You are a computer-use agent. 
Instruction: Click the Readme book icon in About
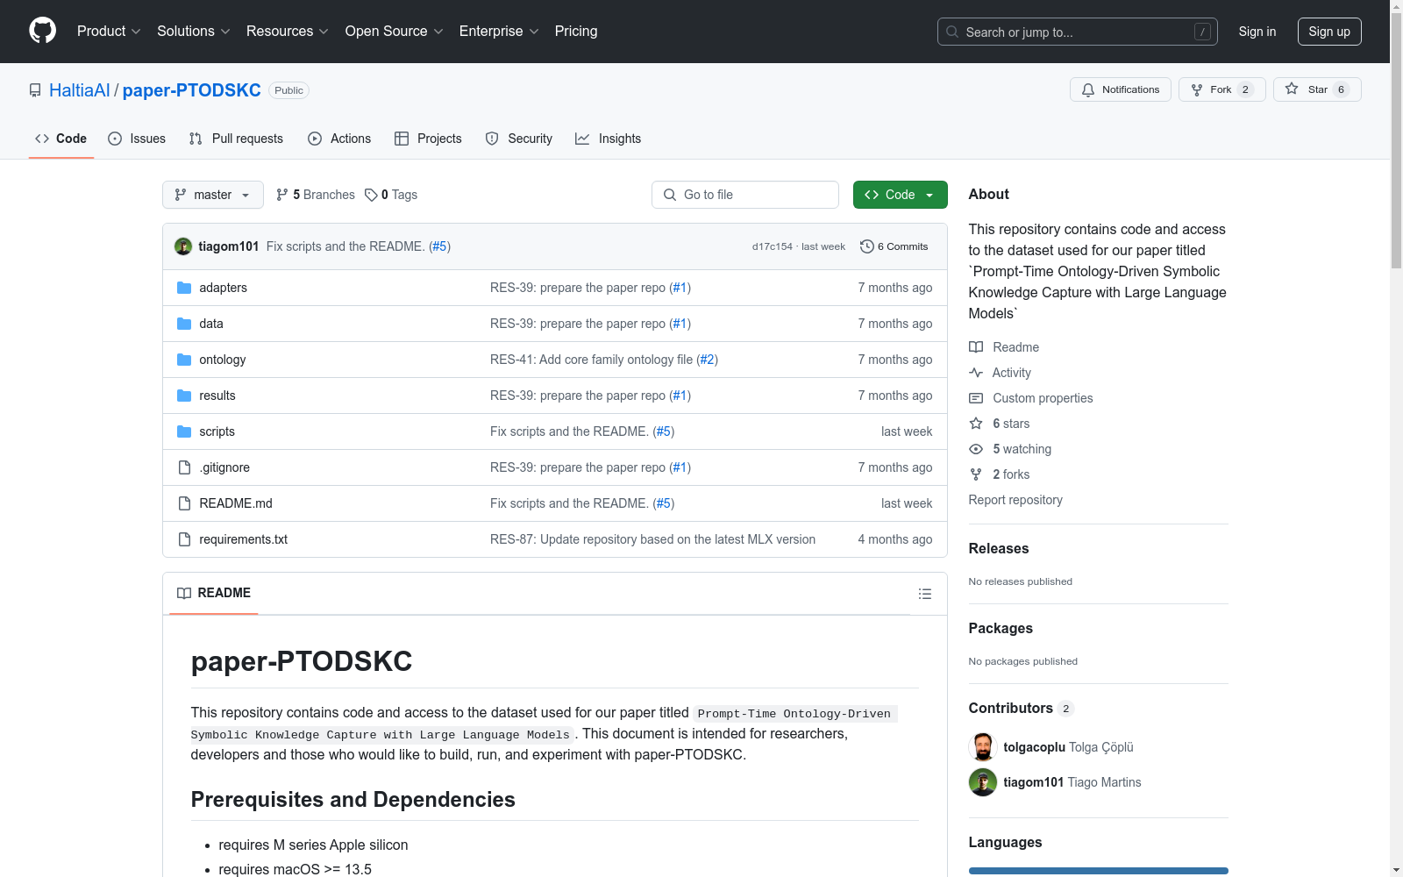pos(976,347)
